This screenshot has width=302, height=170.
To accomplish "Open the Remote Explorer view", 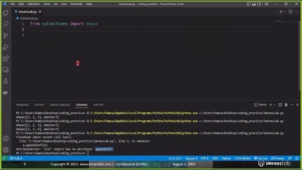I will click(x=6, y=70).
